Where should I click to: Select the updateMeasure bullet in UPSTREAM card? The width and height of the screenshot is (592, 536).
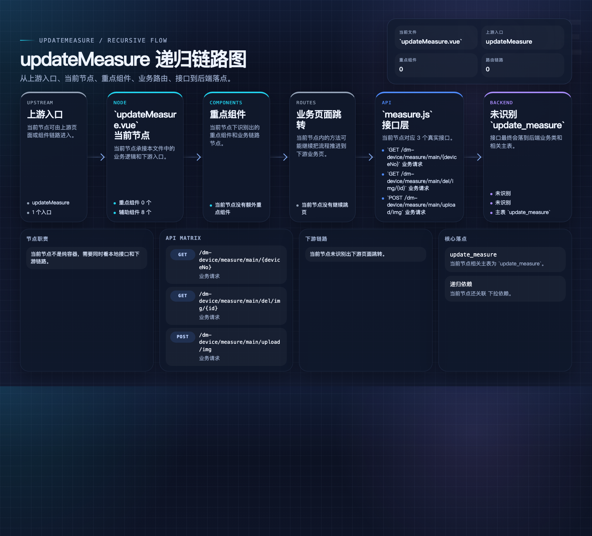pyautogui.click(x=51, y=203)
